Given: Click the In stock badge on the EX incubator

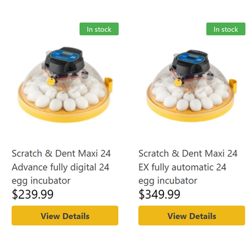Looking at the screenshot, I should [226, 29].
